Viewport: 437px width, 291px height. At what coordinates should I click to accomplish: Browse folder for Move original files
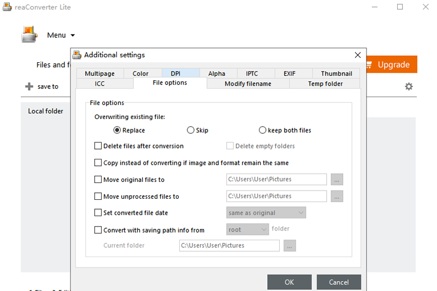(x=337, y=180)
